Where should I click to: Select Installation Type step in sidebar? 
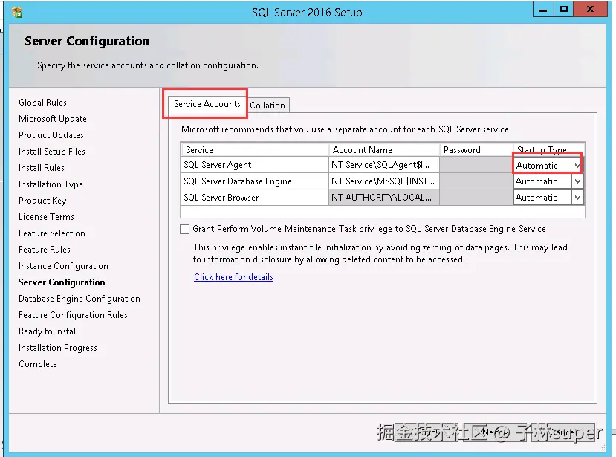[x=51, y=184]
